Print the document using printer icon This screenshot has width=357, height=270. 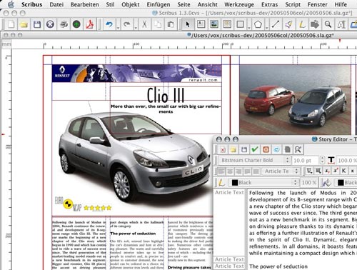pyautogui.click(x=64, y=24)
